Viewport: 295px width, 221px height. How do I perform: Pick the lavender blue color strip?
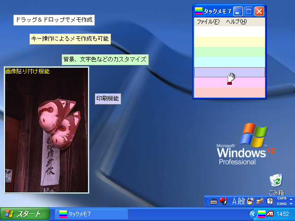tap(230, 72)
